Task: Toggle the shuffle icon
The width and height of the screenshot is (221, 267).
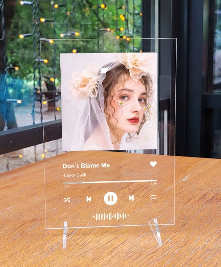Action: 67,200
